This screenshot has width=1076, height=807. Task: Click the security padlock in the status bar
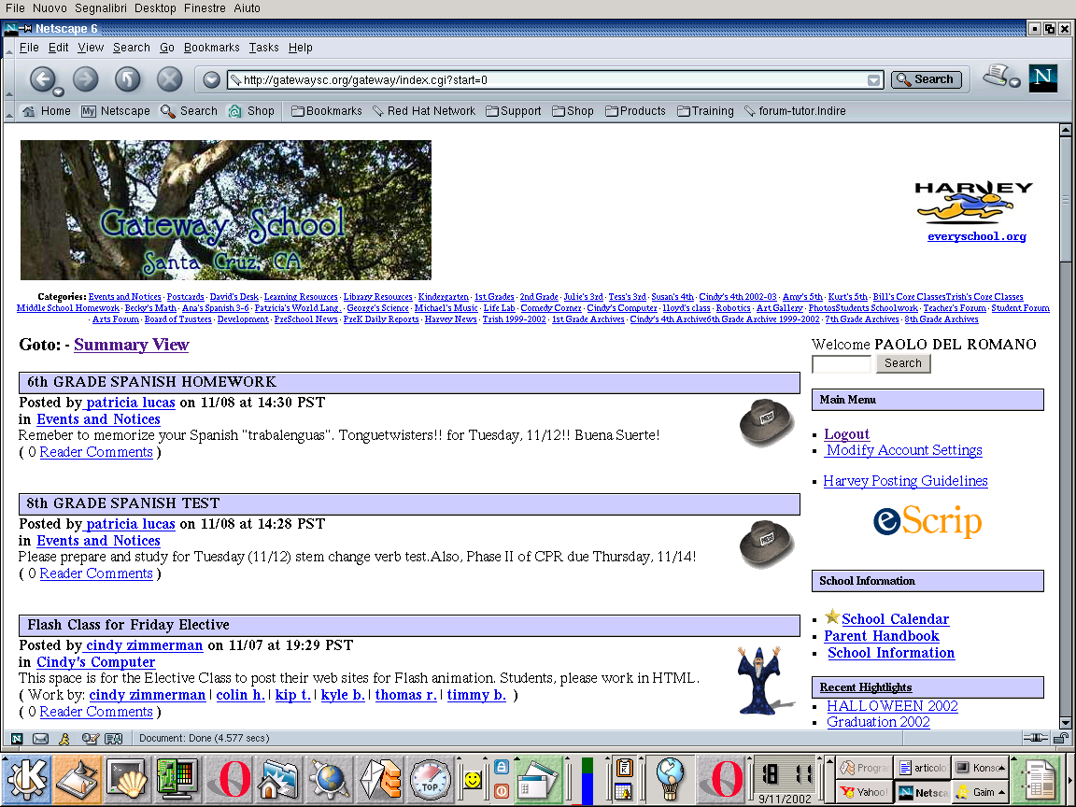point(1060,739)
